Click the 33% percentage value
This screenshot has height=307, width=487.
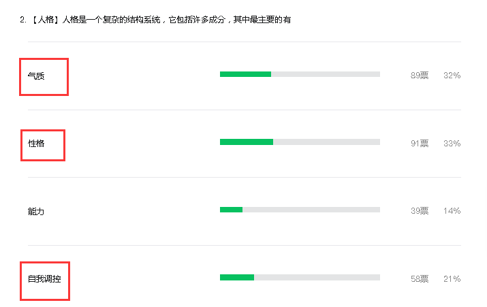pos(452,144)
